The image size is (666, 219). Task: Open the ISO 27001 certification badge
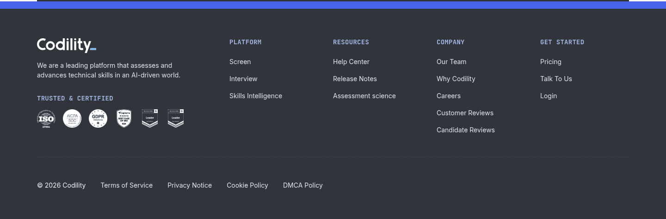tap(46, 118)
